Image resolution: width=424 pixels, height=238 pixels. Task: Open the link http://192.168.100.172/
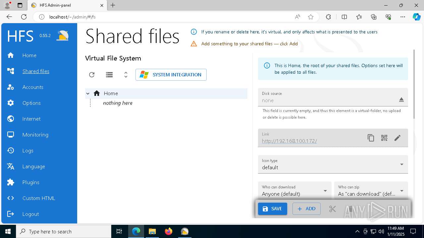click(290, 141)
